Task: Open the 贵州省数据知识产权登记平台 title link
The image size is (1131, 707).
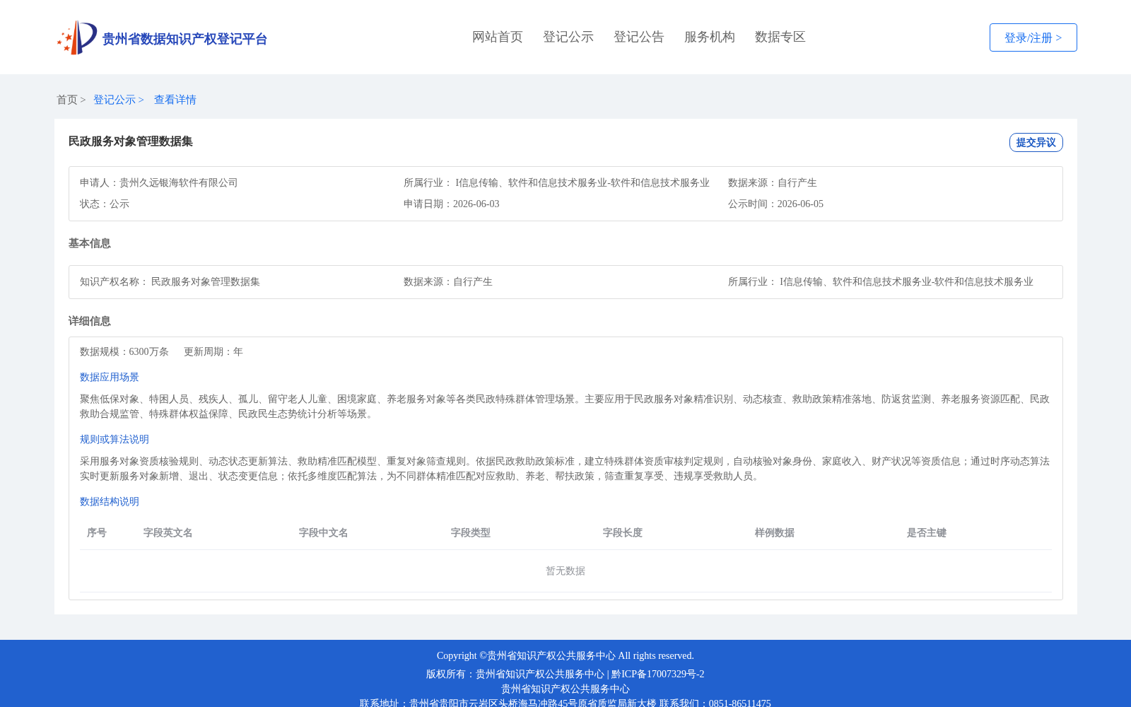Action: click(x=184, y=39)
